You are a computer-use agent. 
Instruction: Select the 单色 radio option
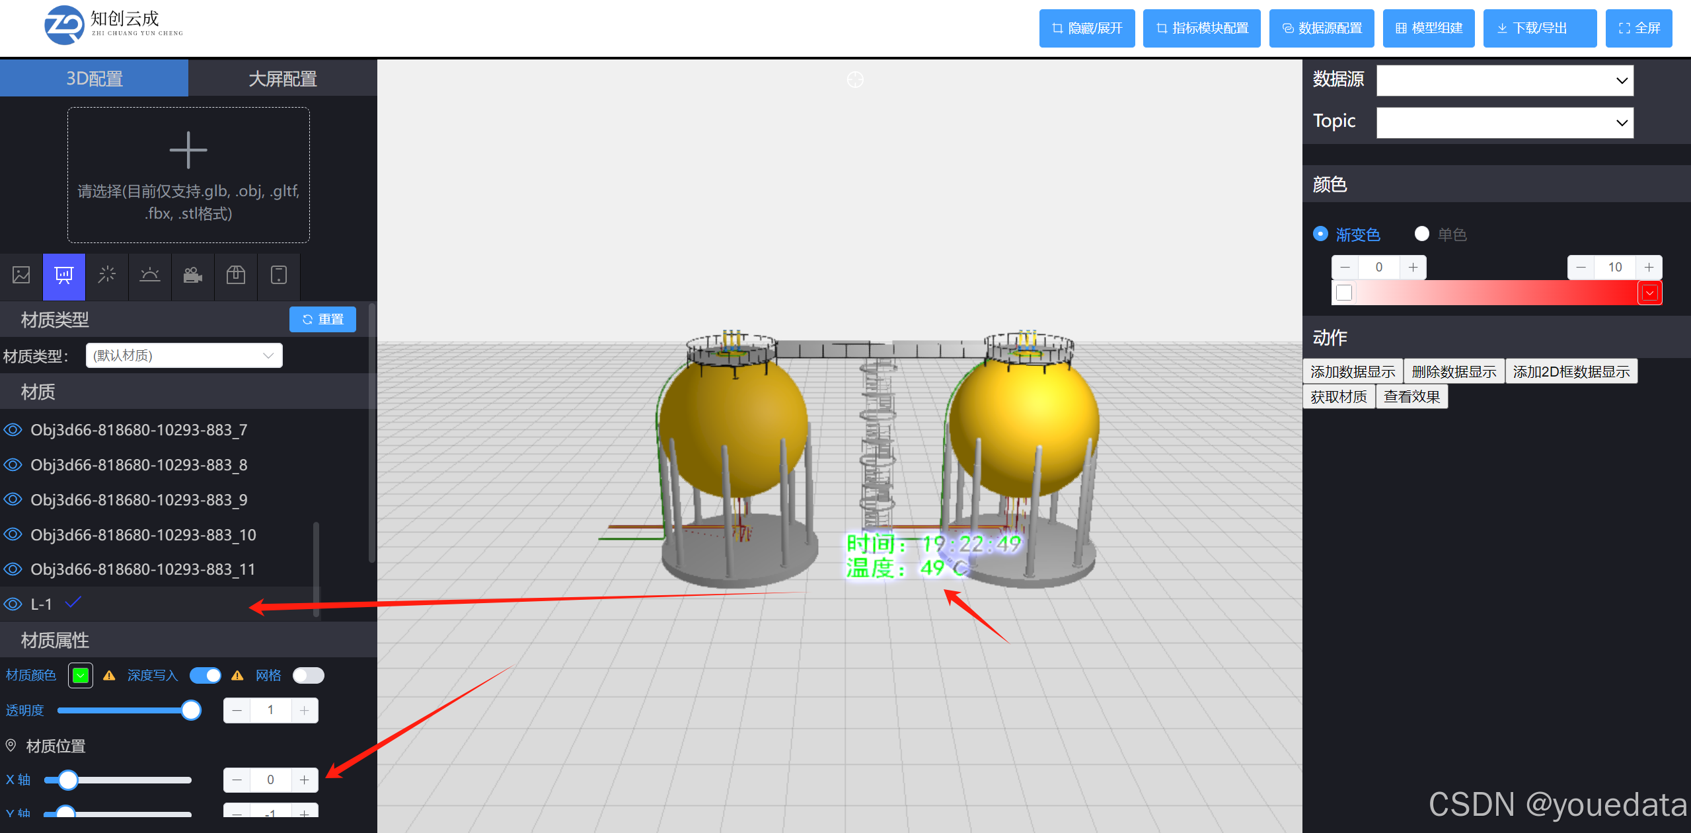[1421, 234]
